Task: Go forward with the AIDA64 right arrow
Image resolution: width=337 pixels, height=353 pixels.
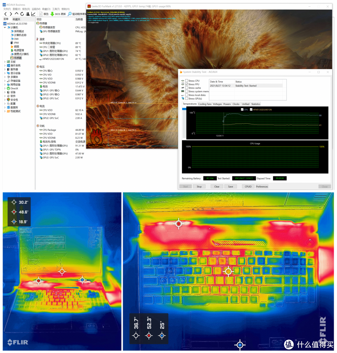Action: tap(11, 14)
